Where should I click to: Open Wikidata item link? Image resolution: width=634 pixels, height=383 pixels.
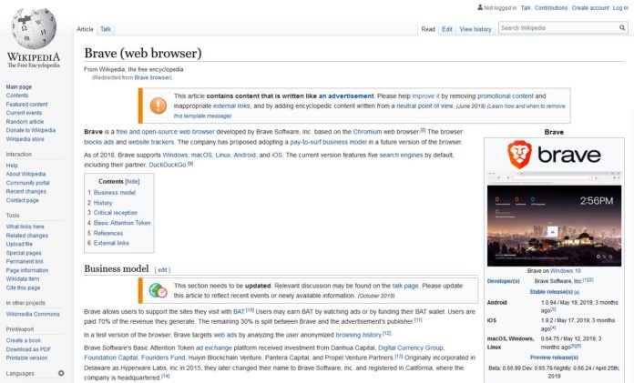coord(23,278)
